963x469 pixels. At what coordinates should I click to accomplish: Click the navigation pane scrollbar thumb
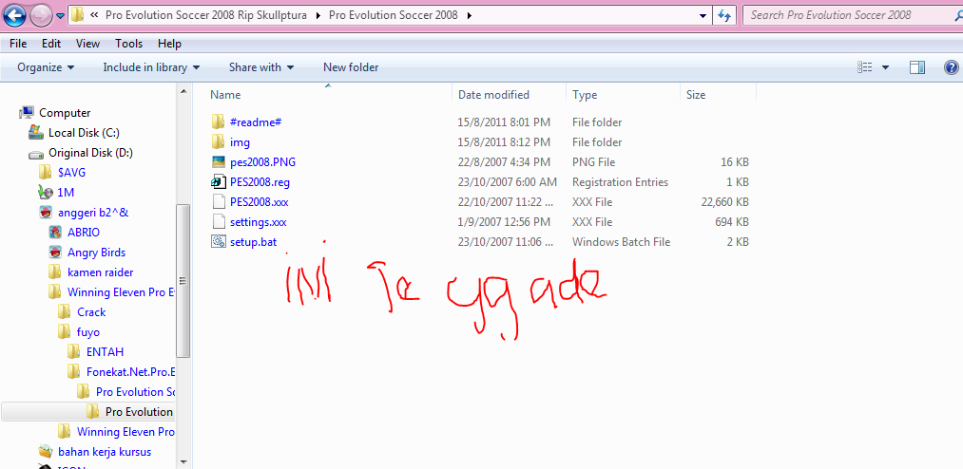(x=183, y=281)
